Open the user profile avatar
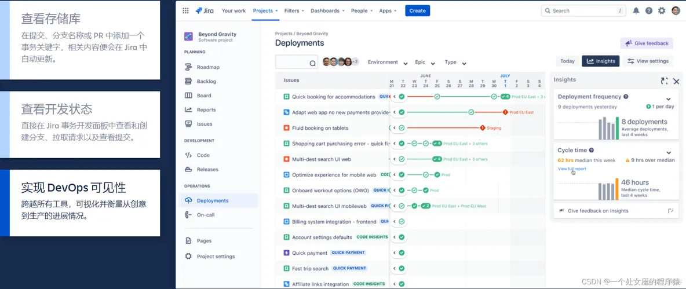The image size is (686, 289). 676,11
